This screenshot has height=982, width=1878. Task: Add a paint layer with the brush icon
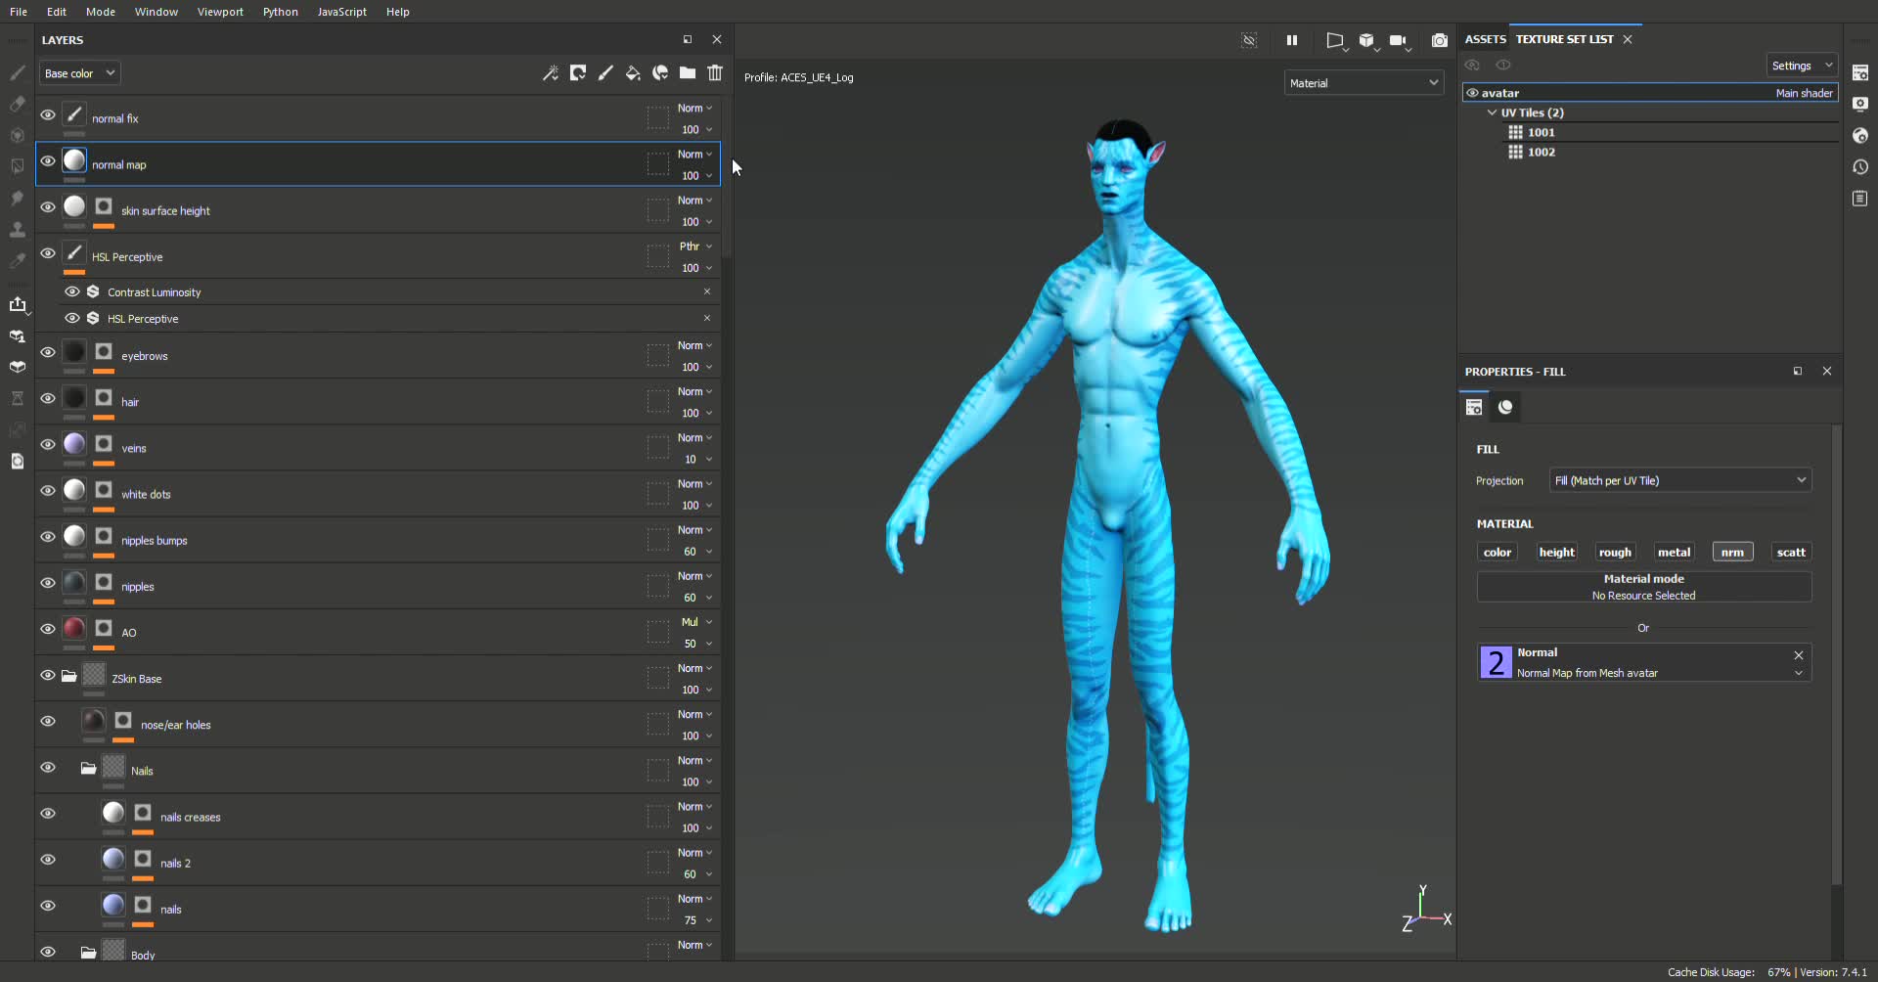(x=605, y=72)
